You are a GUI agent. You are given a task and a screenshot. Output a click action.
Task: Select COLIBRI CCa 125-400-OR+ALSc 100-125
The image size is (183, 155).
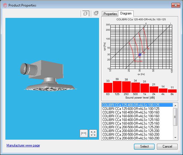coord(137,105)
